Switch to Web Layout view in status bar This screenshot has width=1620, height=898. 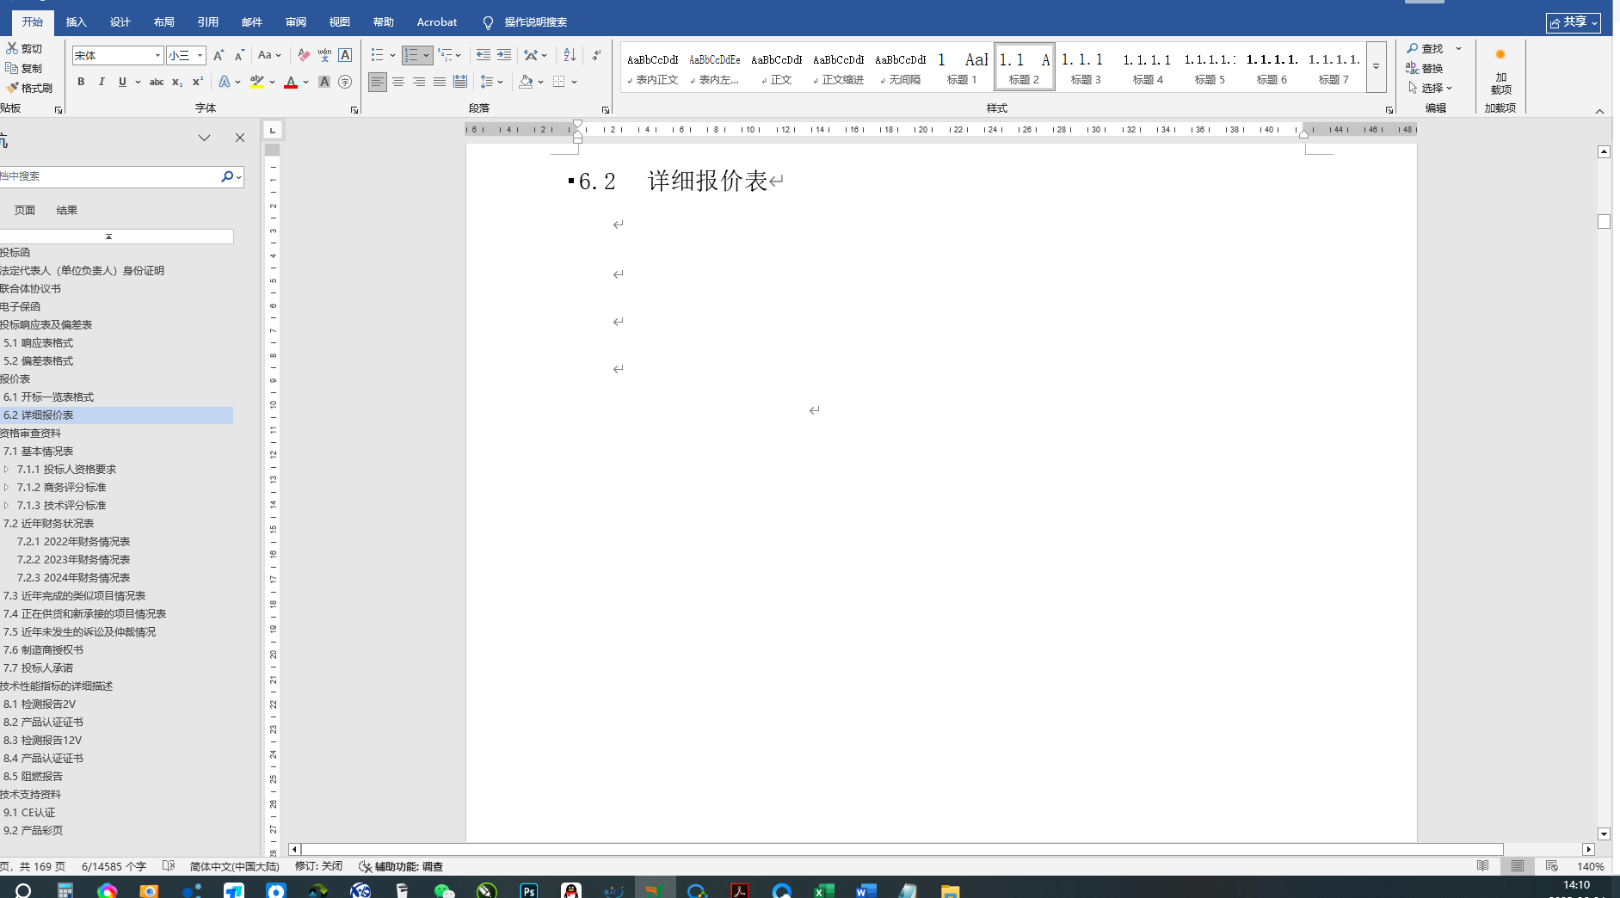point(1552,866)
